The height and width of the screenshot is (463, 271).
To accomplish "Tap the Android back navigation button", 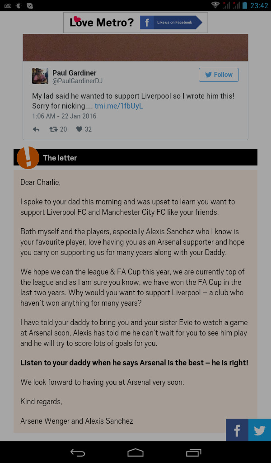I will click(x=77, y=452).
